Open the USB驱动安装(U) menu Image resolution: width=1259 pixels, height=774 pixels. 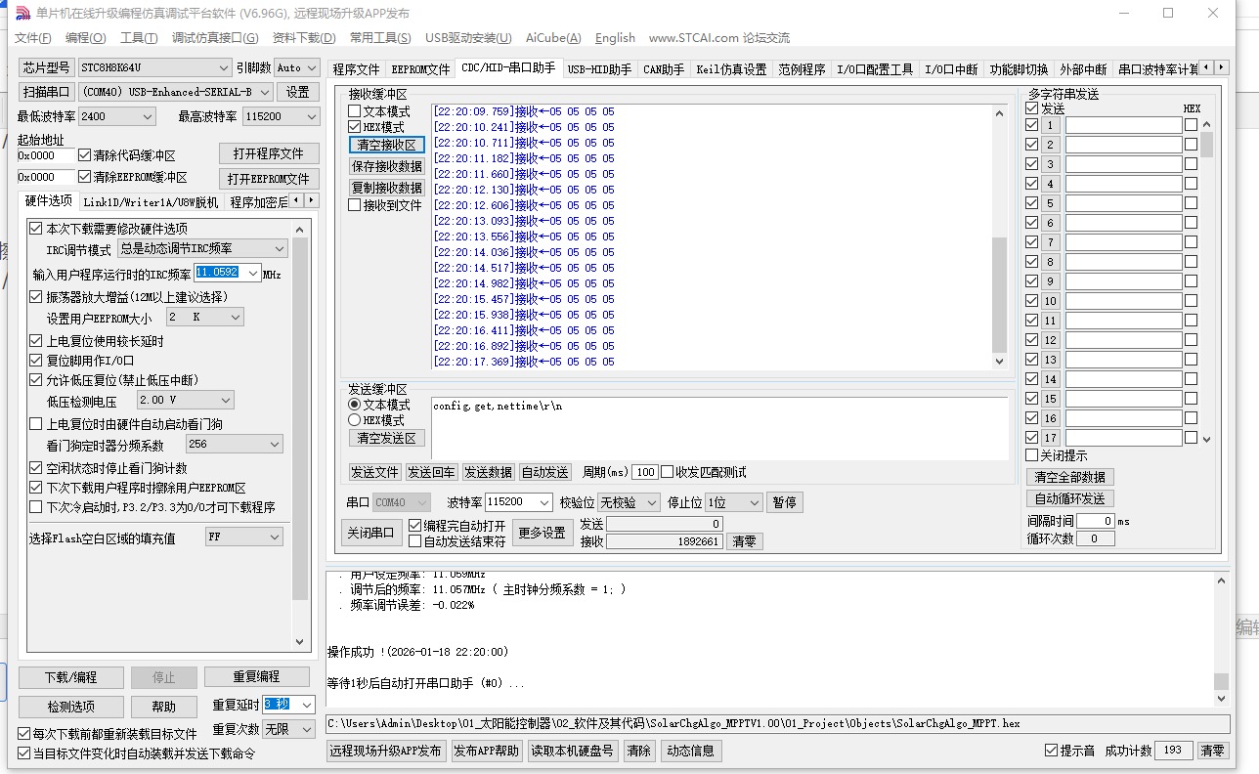(x=468, y=38)
